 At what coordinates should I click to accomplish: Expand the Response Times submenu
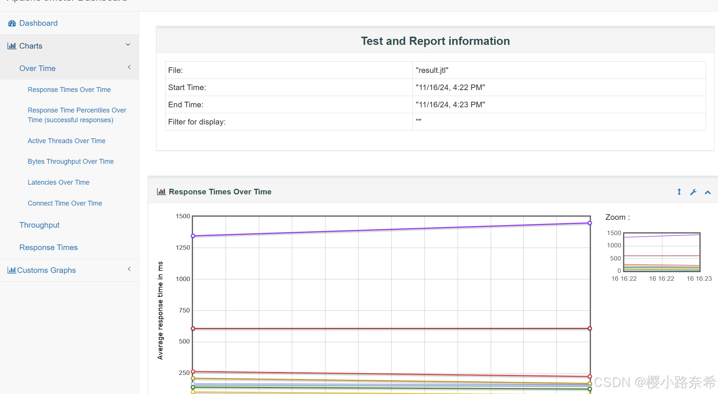tap(49, 247)
